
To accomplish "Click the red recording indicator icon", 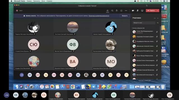I will [17, 11].
